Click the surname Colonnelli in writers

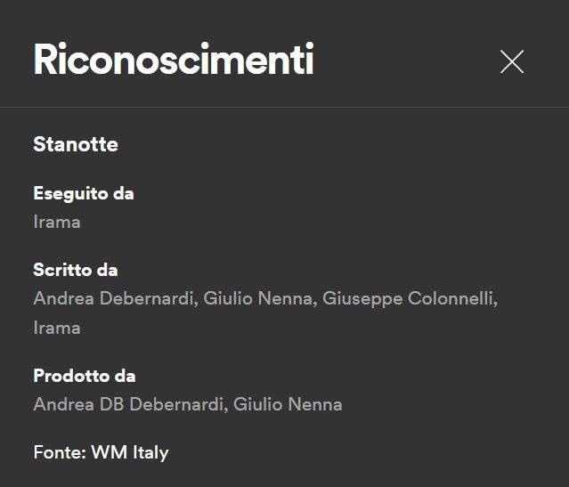coord(451,298)
